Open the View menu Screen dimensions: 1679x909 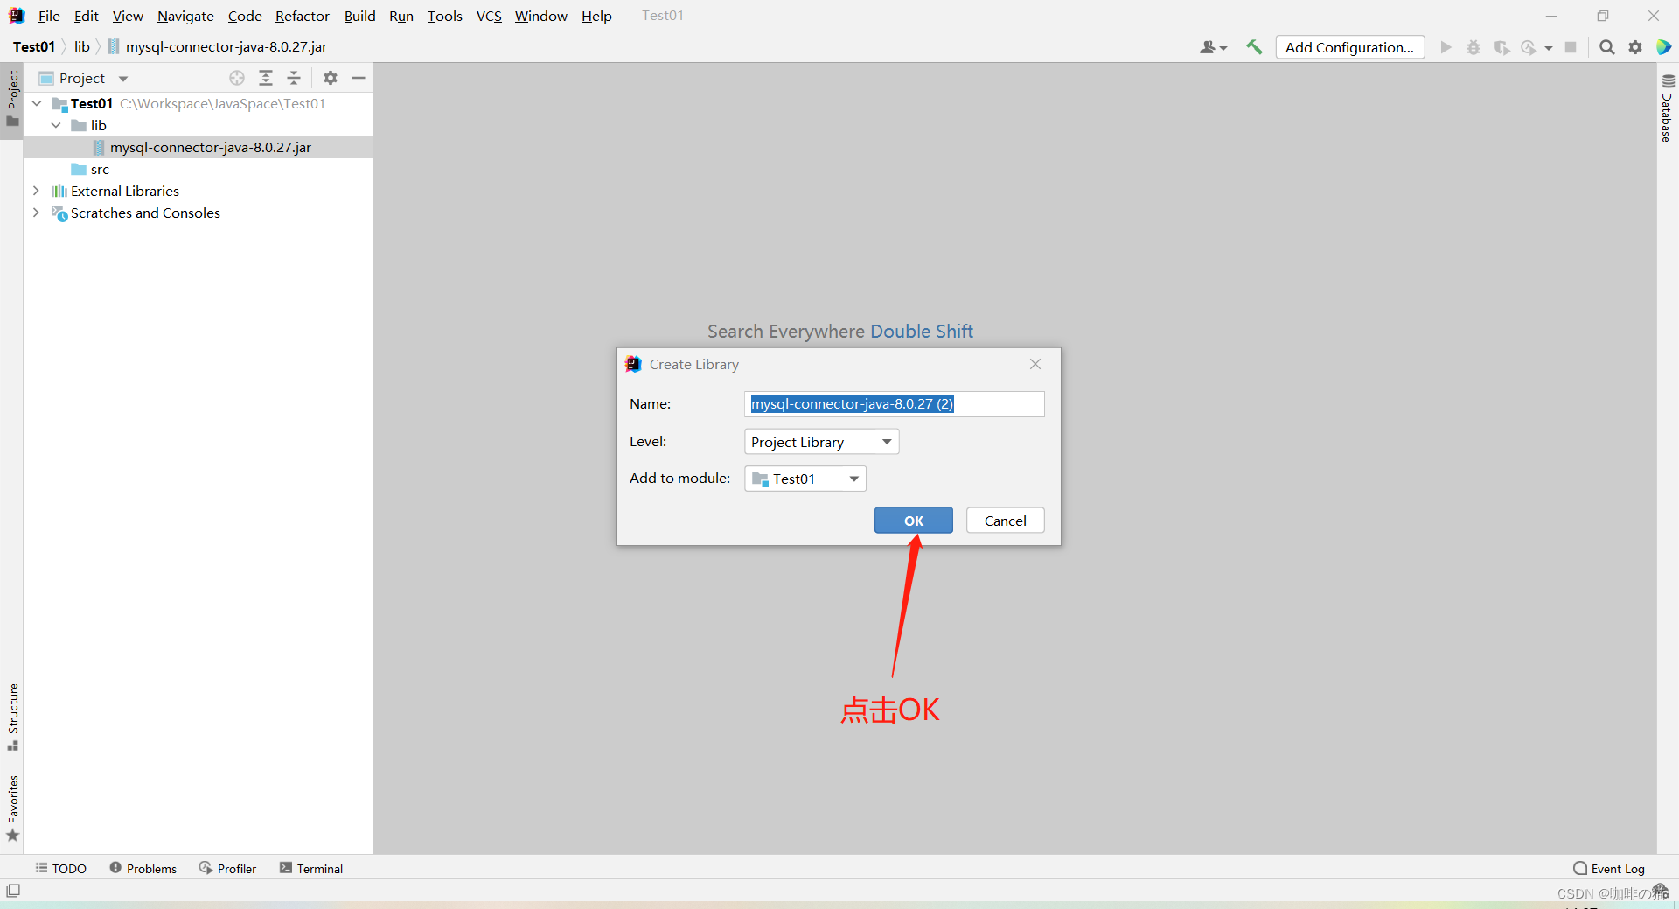[x=128, y=16]
